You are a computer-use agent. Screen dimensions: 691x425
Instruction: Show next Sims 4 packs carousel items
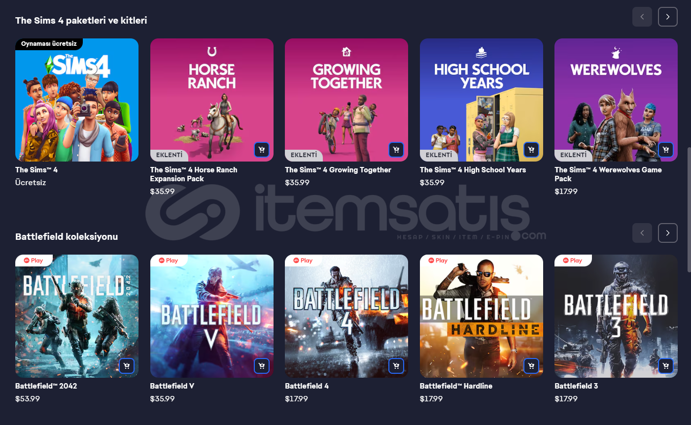click(x=668, y=17)
